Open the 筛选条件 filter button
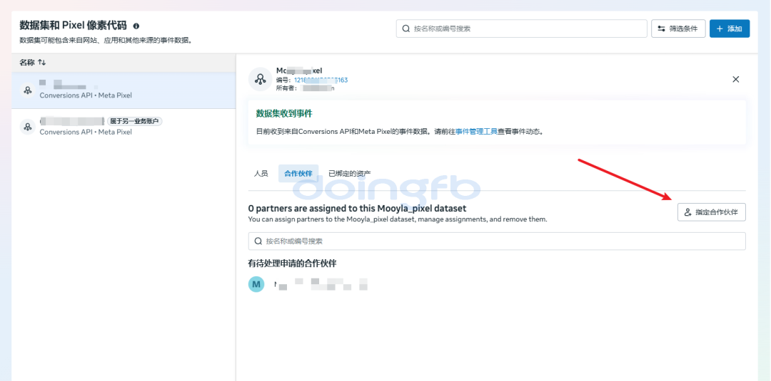 (x=678, y=28)
